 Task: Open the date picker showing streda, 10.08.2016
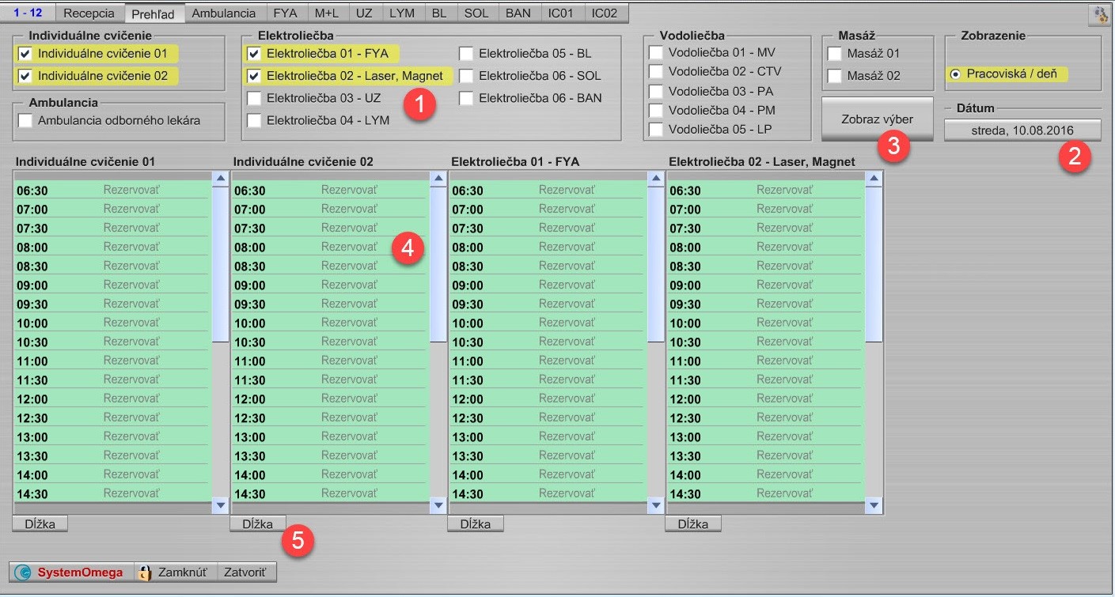point(1022,130)
